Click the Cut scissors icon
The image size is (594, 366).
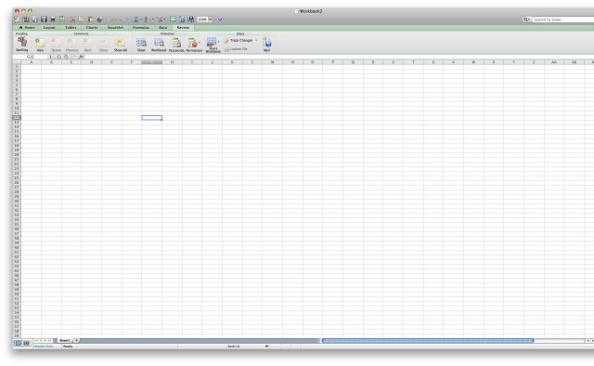pyautogui.click(x=72, y=20)
